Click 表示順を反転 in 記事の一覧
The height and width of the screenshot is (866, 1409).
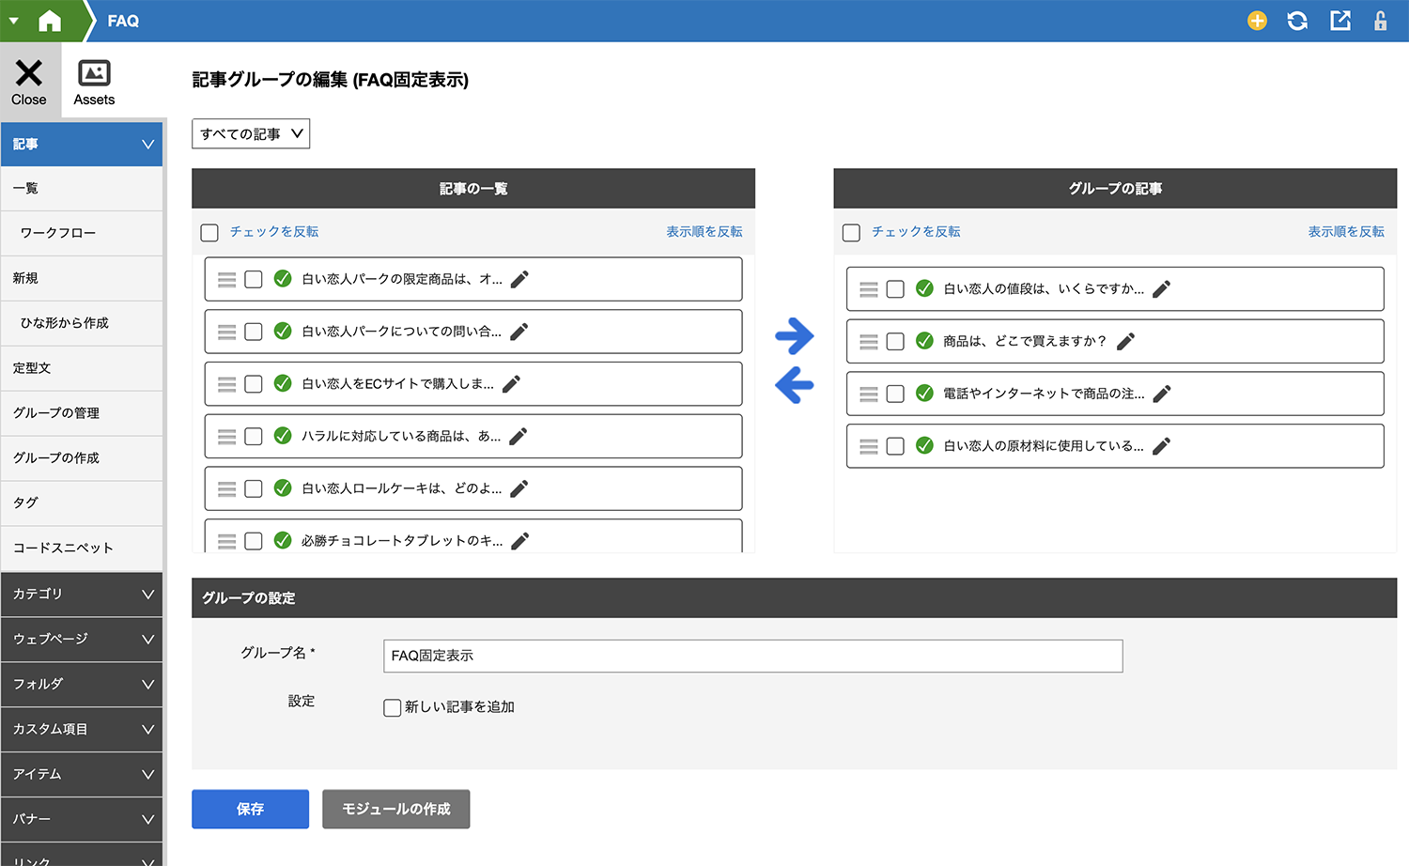[704, 232]
